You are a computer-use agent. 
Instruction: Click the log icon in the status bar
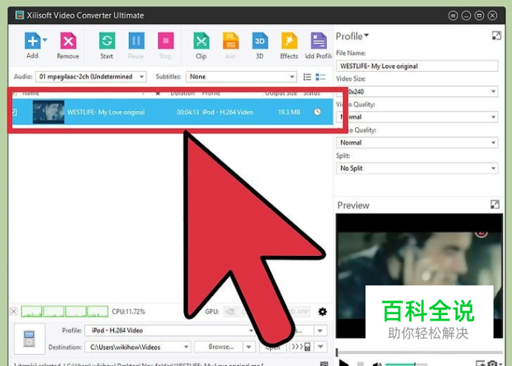pyautogui.click(x=324, y=364)
